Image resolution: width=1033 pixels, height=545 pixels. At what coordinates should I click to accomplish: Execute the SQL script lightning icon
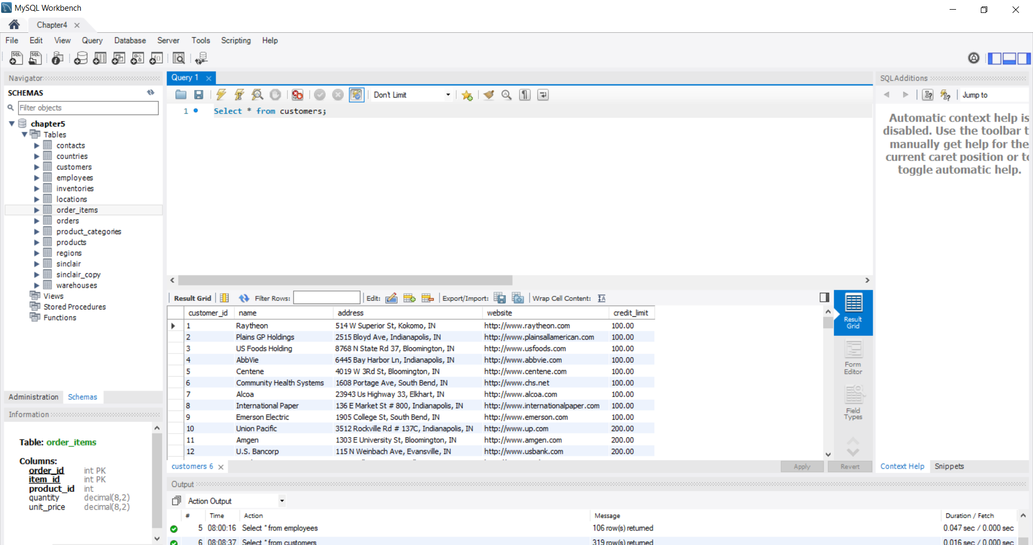[221, 95]
